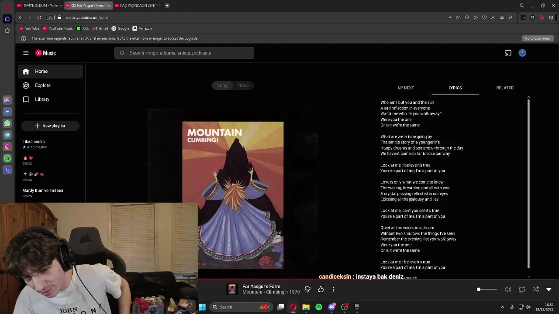Open the three-dot song options menu
559x314 pixels.
[334, 289]
